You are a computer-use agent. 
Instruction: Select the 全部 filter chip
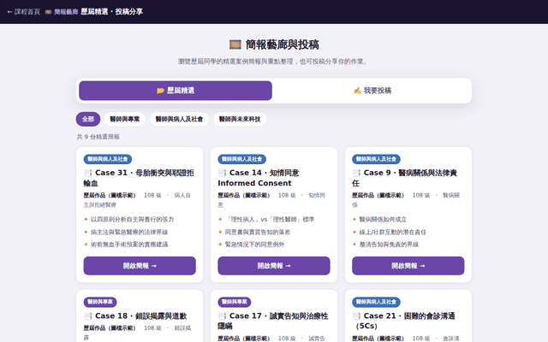(88, 119)
